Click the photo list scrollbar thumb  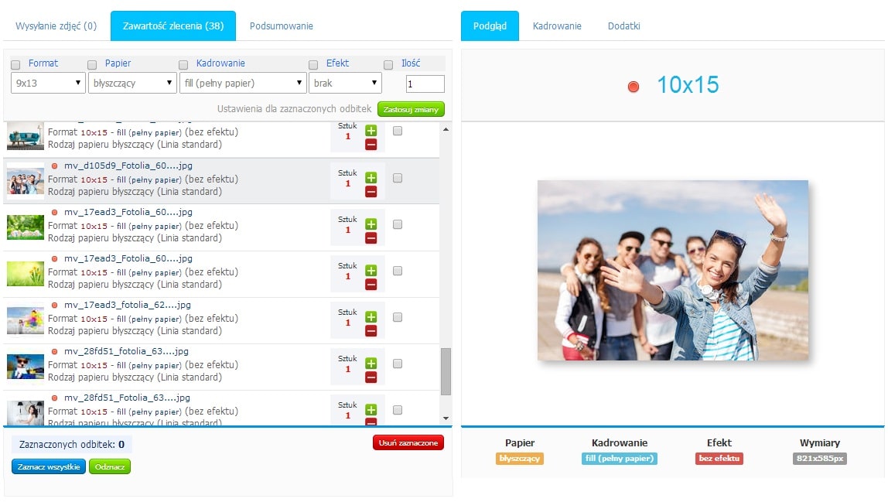coord(446,372)
